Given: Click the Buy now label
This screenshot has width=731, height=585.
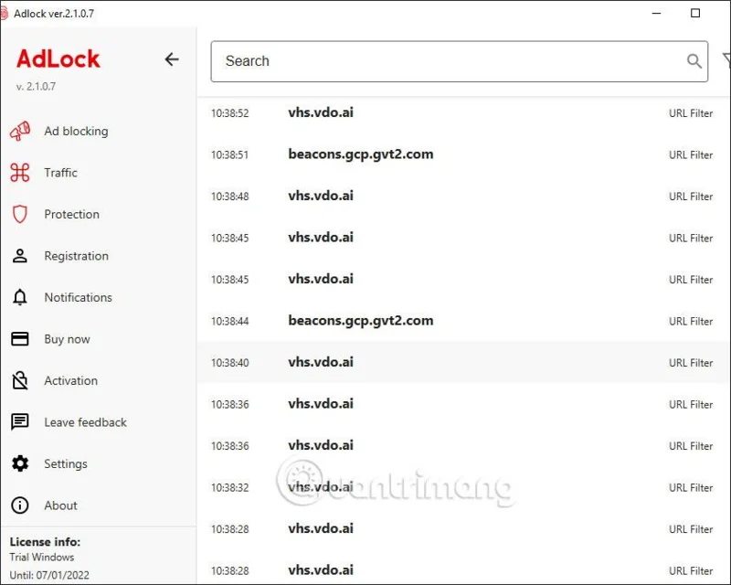Looking at the screenshot, I should coord(67,339).
